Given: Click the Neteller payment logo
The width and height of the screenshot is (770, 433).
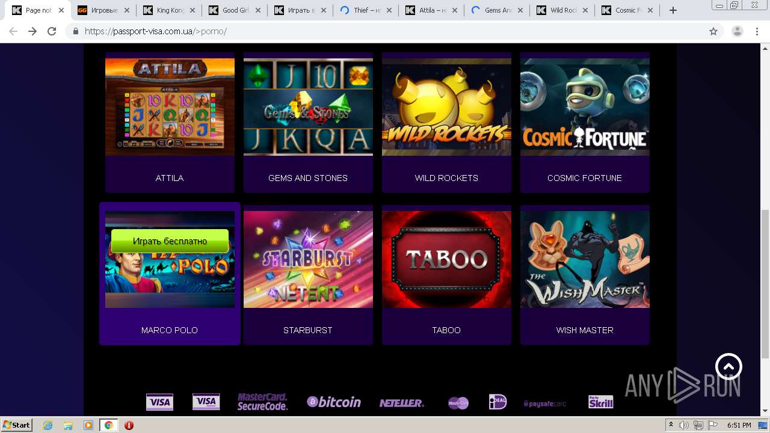Looking at the screenshot, I should 401,403.
